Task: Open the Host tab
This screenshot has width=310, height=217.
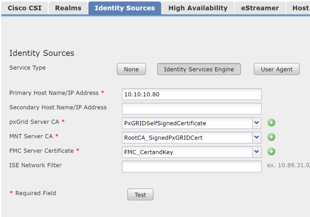Action: [x=298, y=8]
